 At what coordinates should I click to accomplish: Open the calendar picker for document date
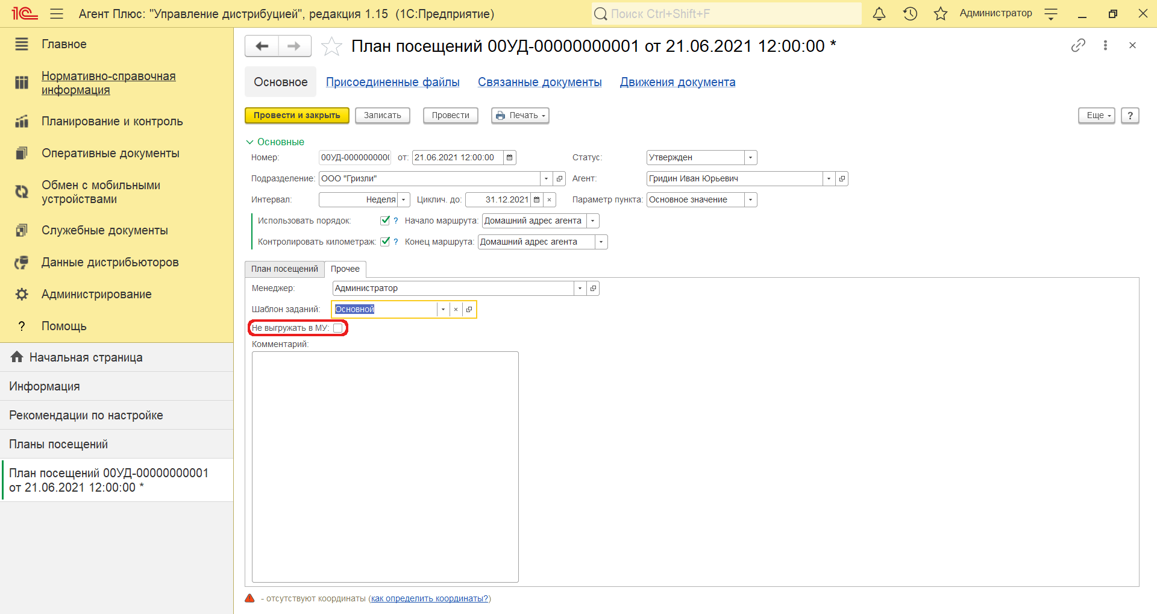pyautogui.click(x=510, y=158)
